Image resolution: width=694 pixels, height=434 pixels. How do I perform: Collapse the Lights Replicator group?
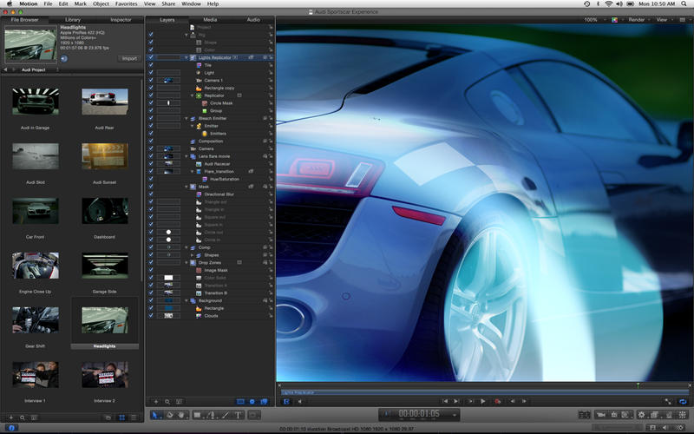pyautogui.click(x=187, y=57)
